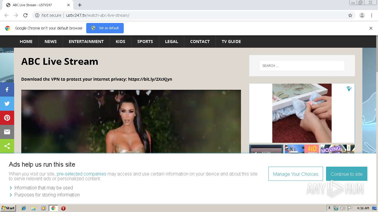Screen dimensions: 378x212
Task: Open the CONTACT menu item
Action: (200, 42)
